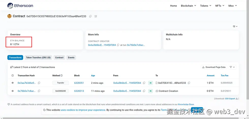Image resolution: width=249 pixels, height=119 pixels.
Task: Expand the NFTs menu
Action: (x=220, y=6)
